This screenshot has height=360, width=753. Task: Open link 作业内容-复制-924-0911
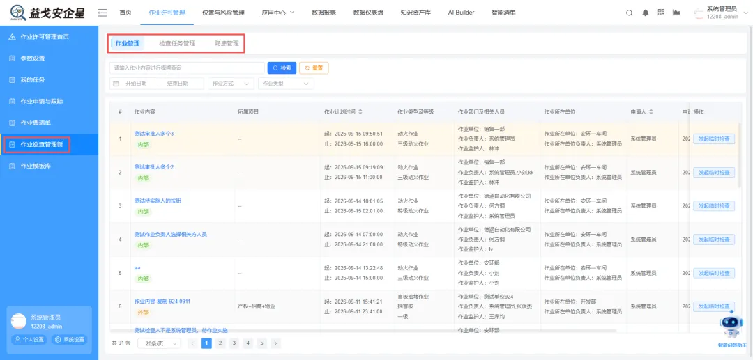pyautogui.click(x=162, y=302)
